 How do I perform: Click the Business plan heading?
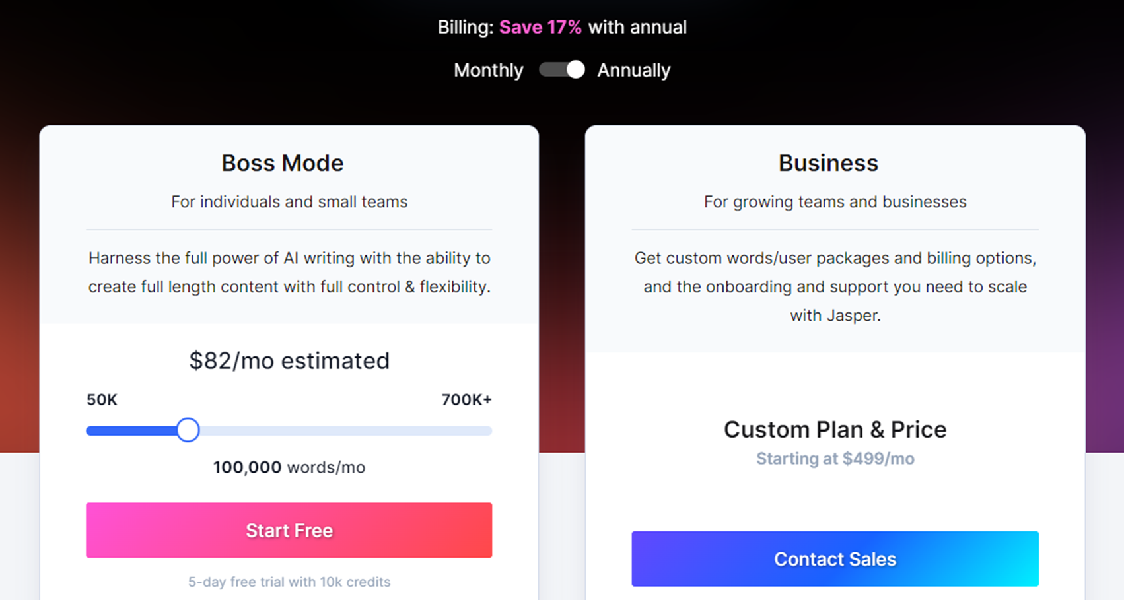828,163
